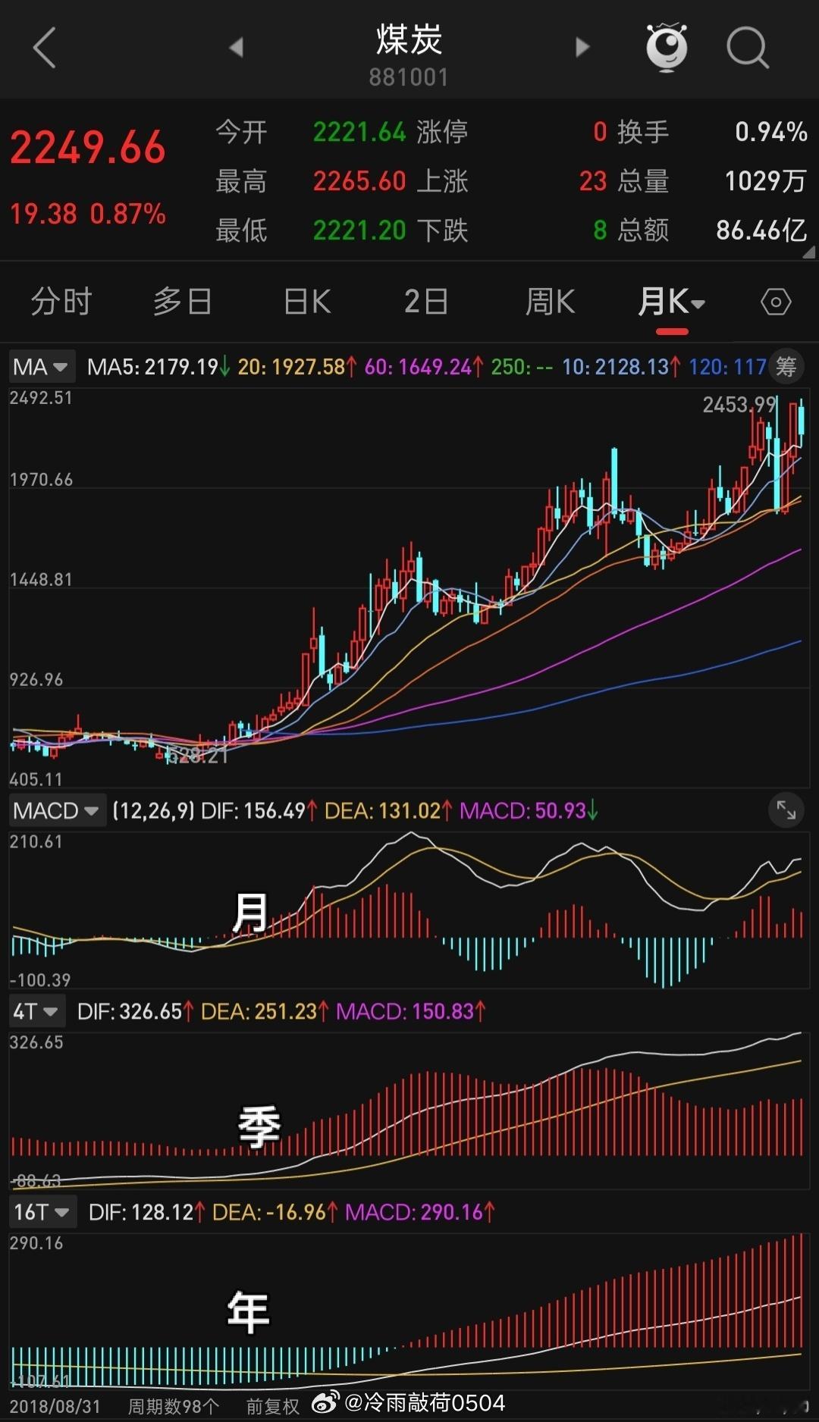819x1422 pixels.
Task: Tap total amount 86.46亿
Action: click(x=761, y=230)
